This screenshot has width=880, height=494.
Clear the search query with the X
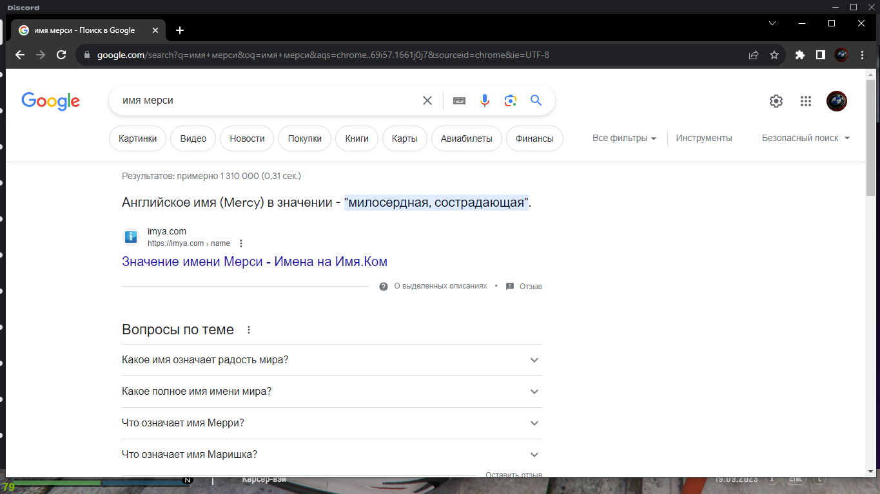pyautogui.click(x=427, y=100)
